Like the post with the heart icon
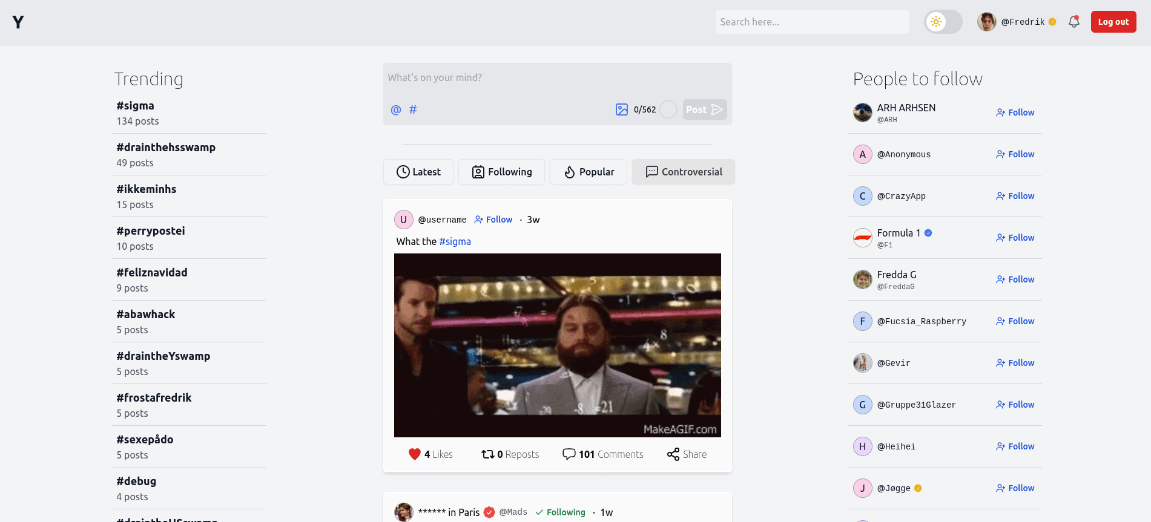 pos(415,454)
